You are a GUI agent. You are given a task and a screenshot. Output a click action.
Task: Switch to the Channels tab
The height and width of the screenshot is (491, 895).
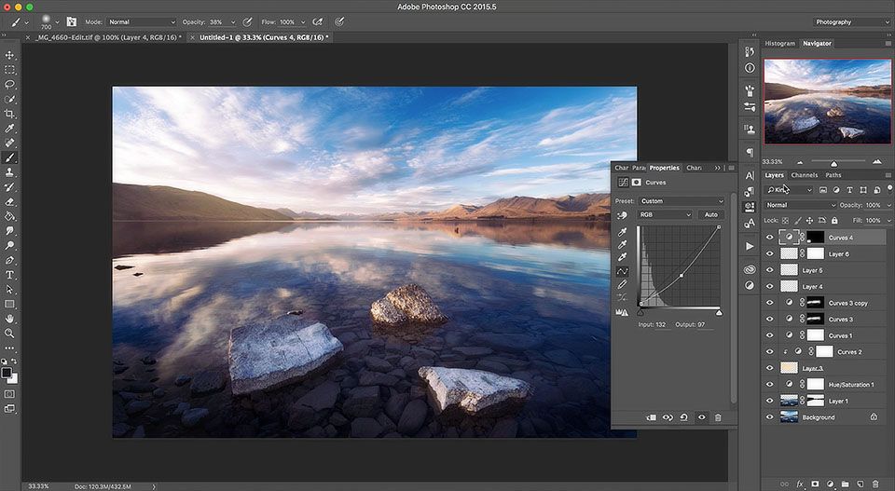(x=804, y=175)
